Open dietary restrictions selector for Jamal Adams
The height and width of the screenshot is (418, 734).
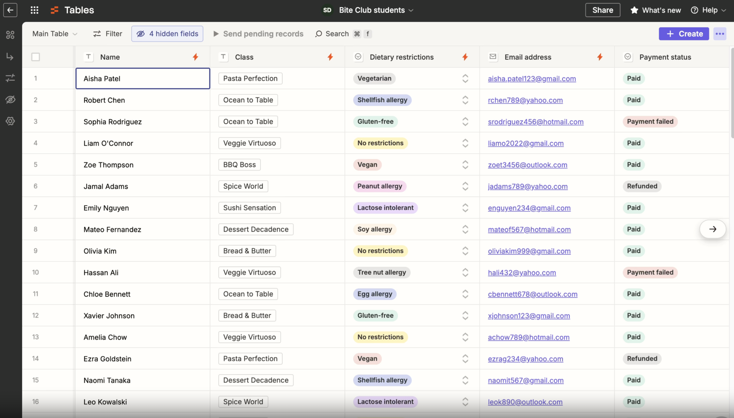point(465,186)
